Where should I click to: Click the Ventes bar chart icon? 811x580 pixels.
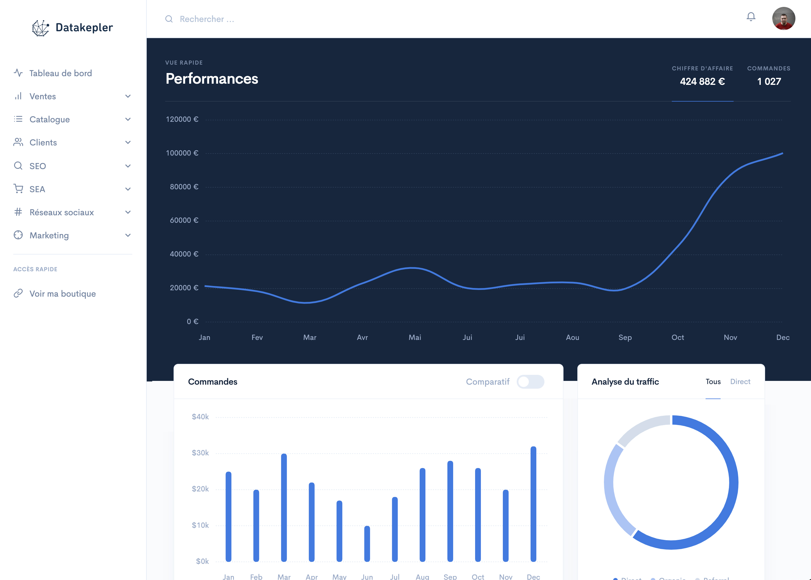coord(18,96)
